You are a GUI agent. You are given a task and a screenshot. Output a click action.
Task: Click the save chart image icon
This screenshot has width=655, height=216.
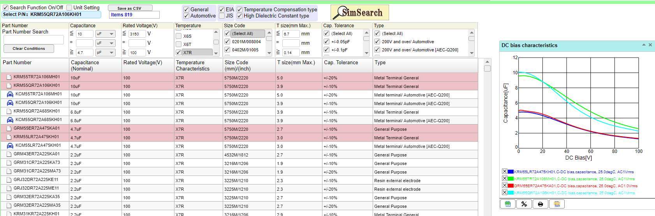point(556,204)
